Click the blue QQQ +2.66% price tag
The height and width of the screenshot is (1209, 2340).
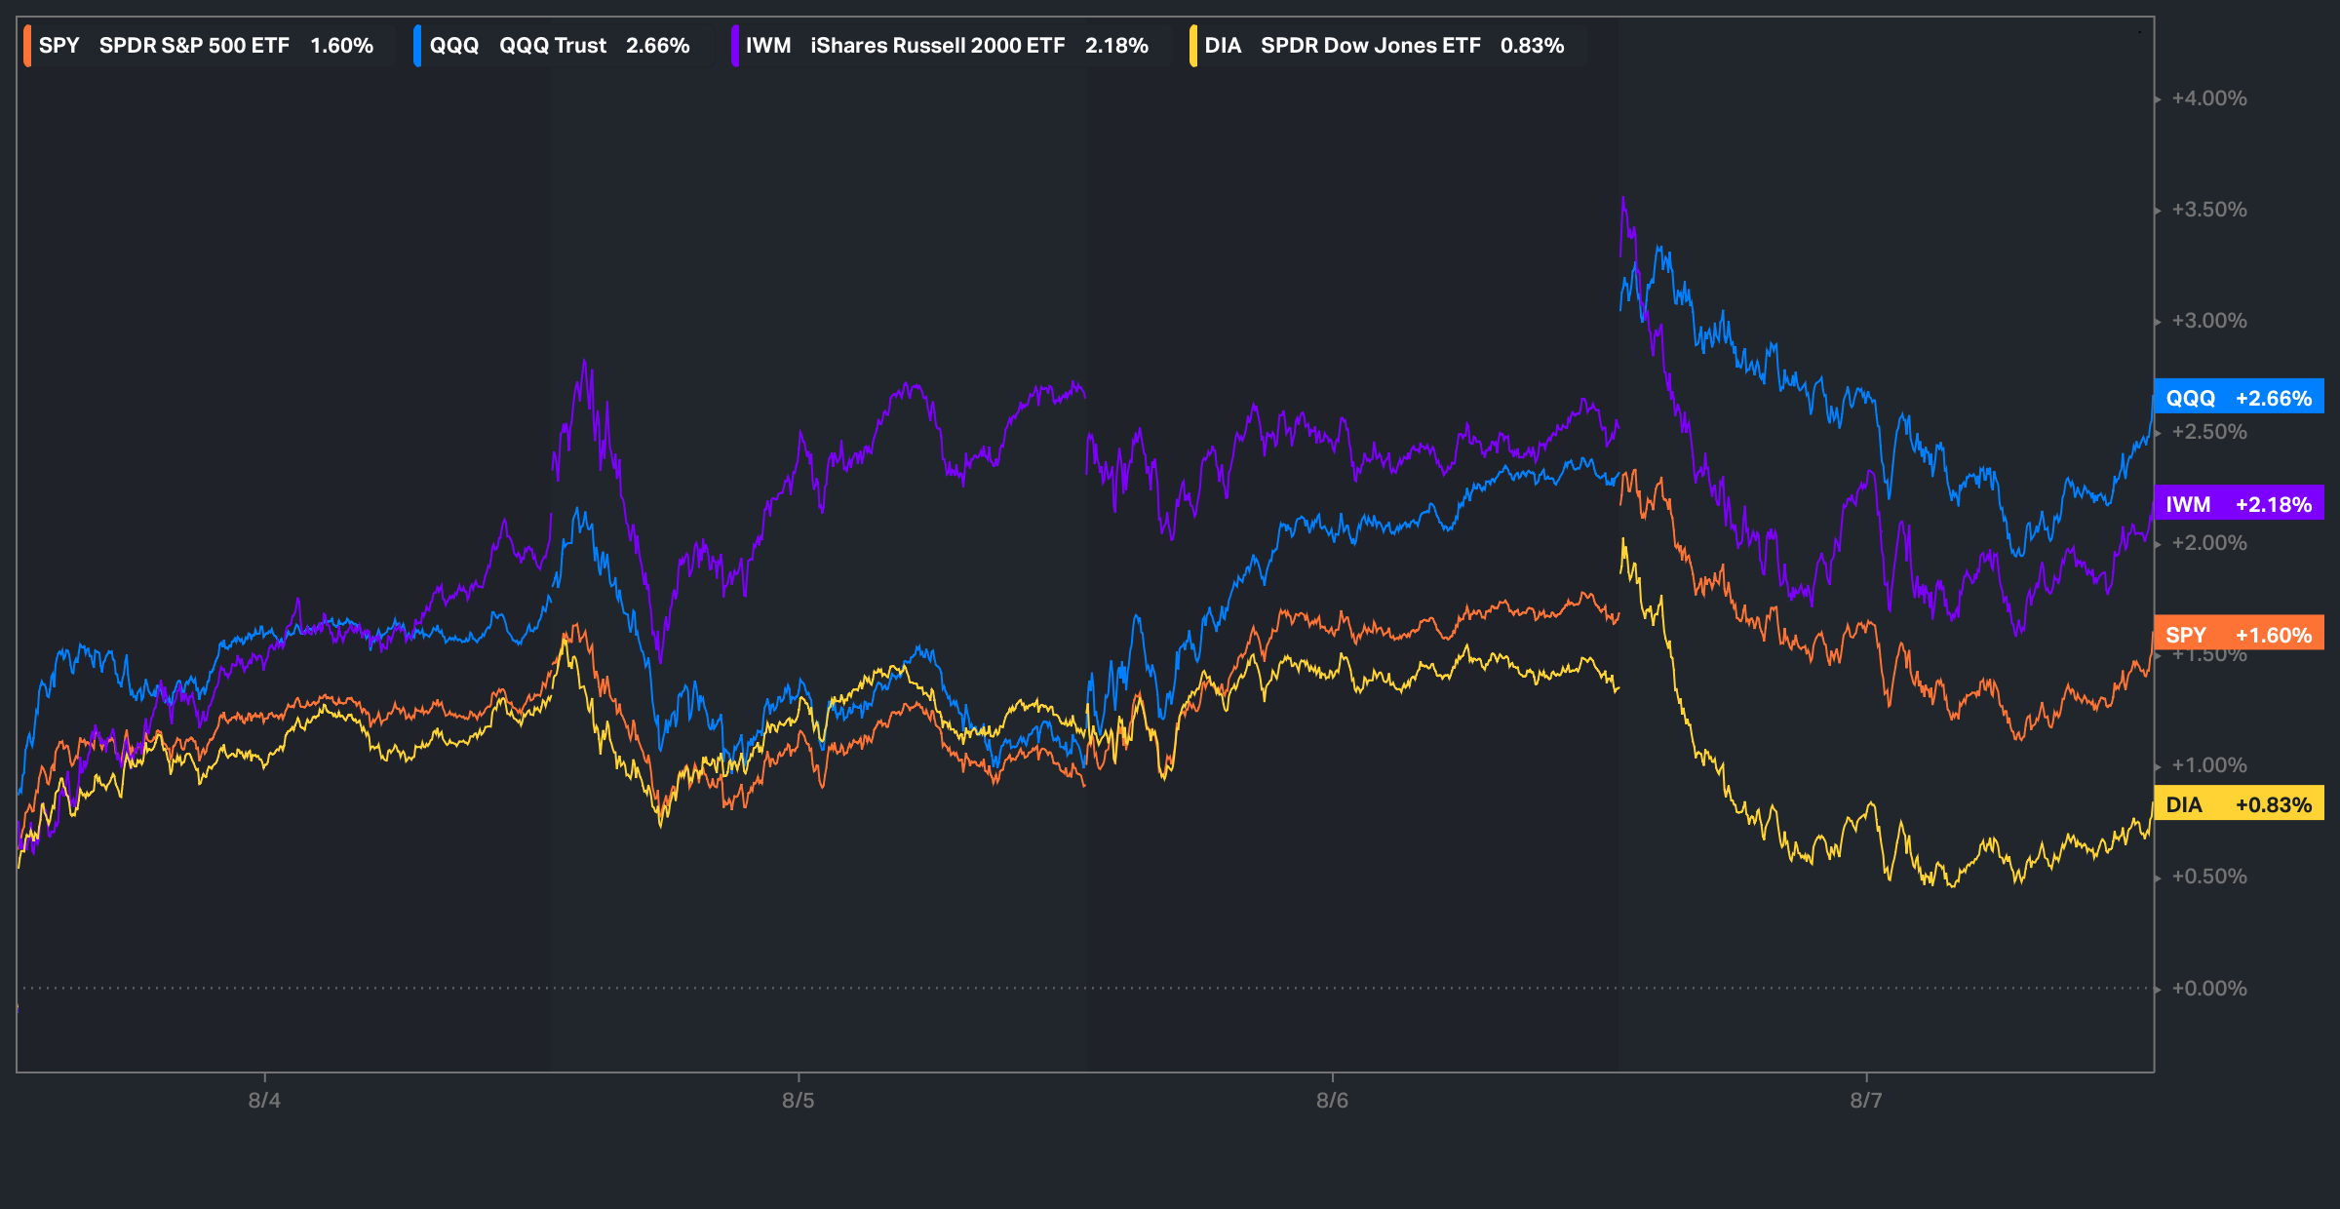point(2239,398)
